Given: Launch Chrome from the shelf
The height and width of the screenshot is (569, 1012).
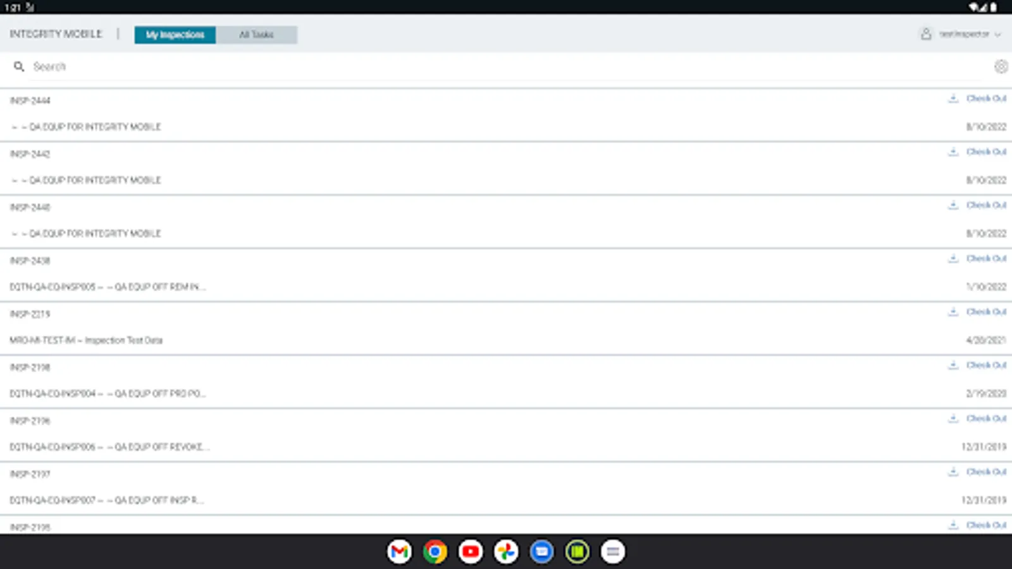Looking at the screenshot, I should click(x=435, y=551).
